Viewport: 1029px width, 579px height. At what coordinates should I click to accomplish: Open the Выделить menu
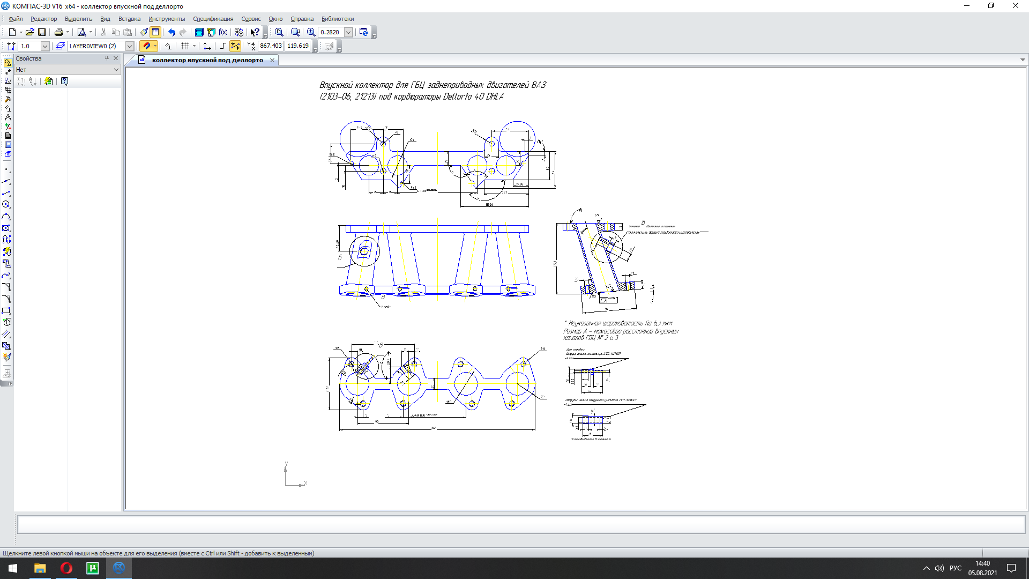click(x=78, y=19)
